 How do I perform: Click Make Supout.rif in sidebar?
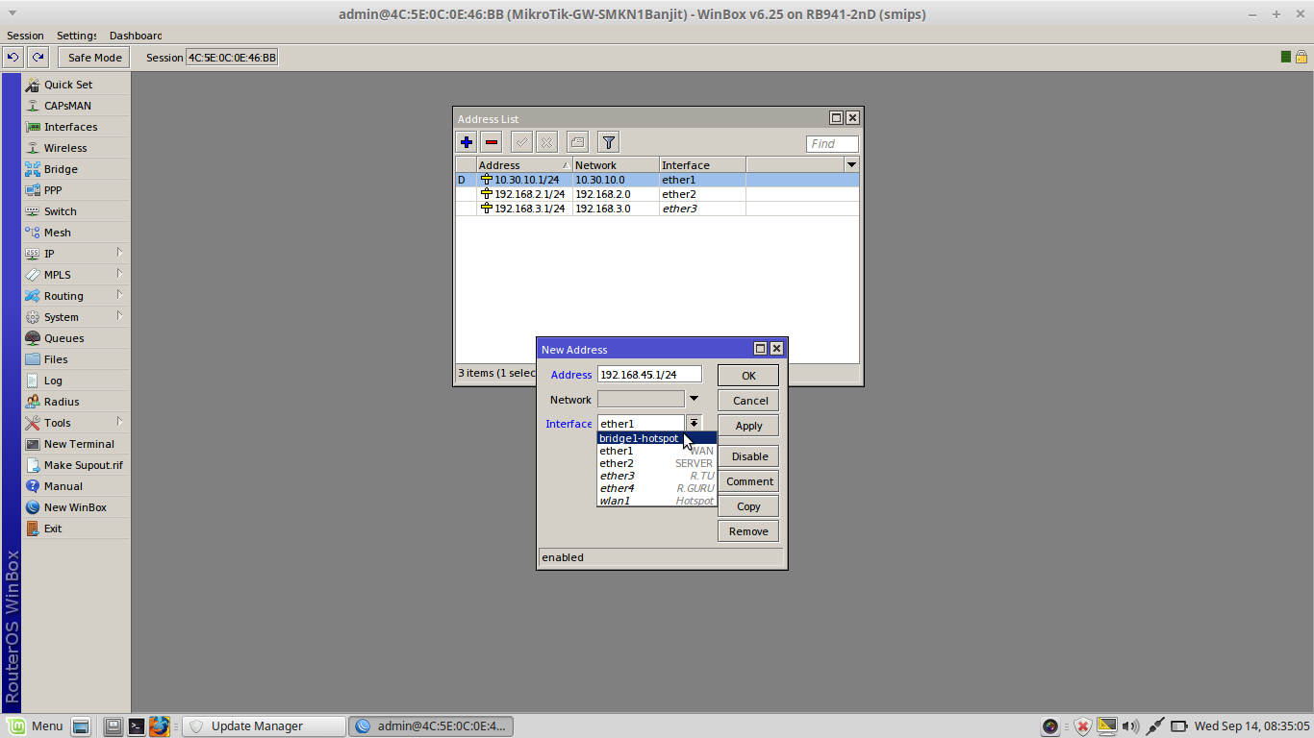click(76, 465)
